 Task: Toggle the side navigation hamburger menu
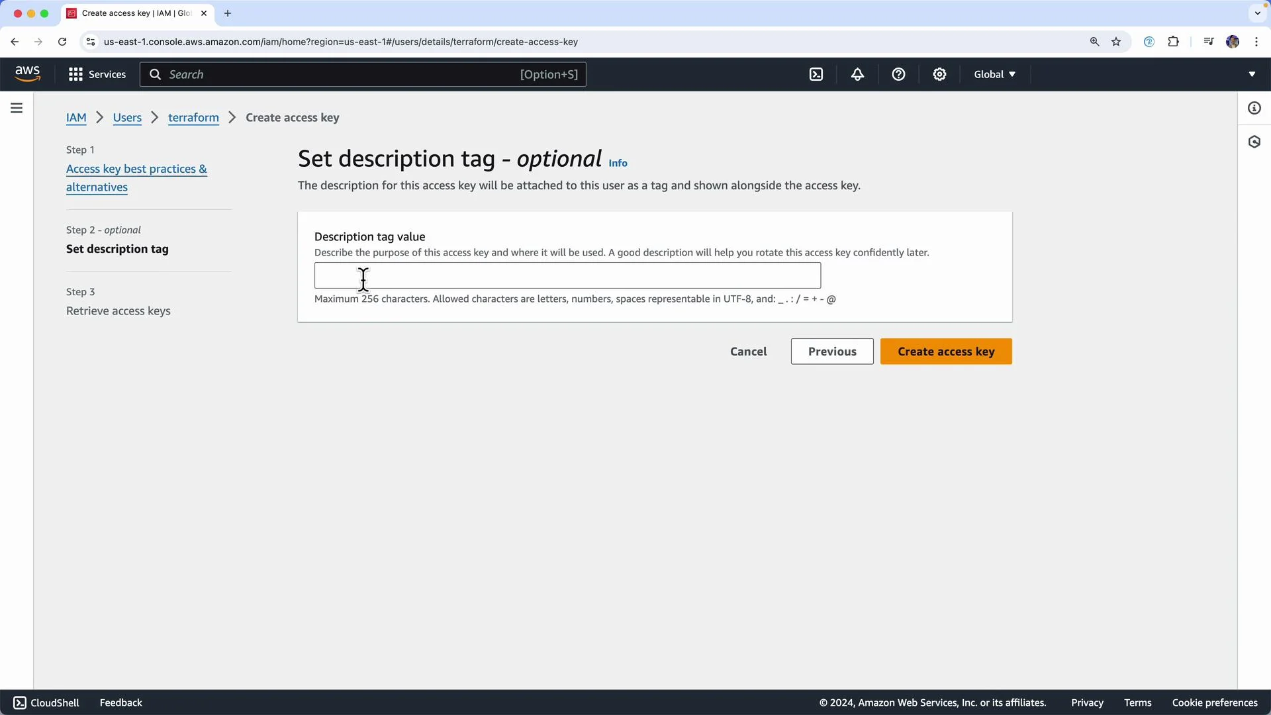click(17, 108)
